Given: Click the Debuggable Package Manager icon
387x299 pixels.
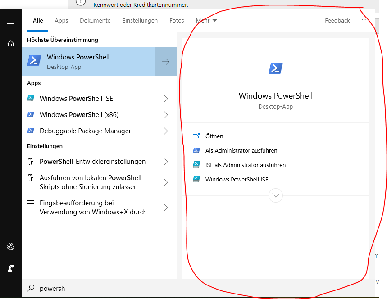Looking at the screenshot, I should [x=31, y=131].
